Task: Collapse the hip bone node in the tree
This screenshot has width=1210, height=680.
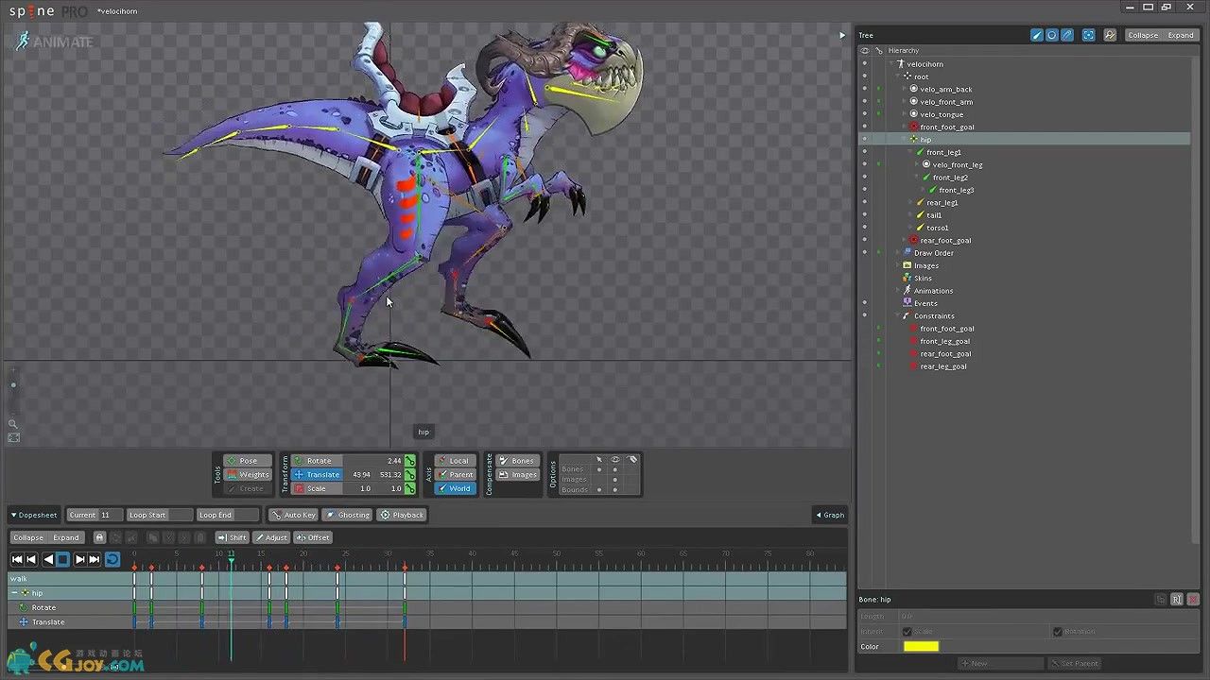Action: pyautogui.click(x=906, y=140)
